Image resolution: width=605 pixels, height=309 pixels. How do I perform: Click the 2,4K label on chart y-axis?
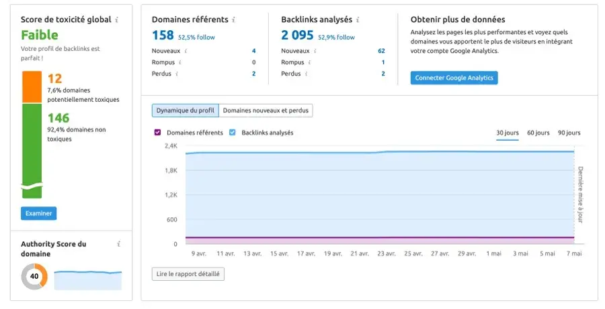pyautogui.click(x=171, y=146)
